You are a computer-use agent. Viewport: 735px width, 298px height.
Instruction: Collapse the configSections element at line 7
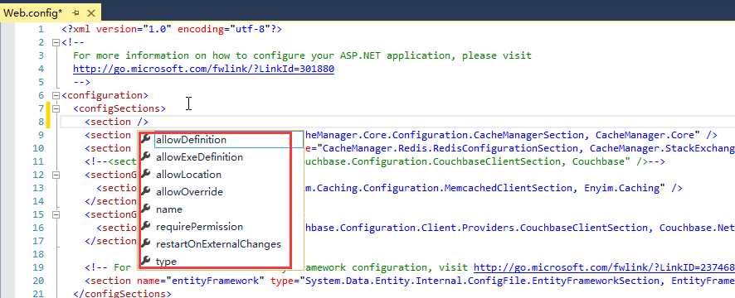(56, 108)
